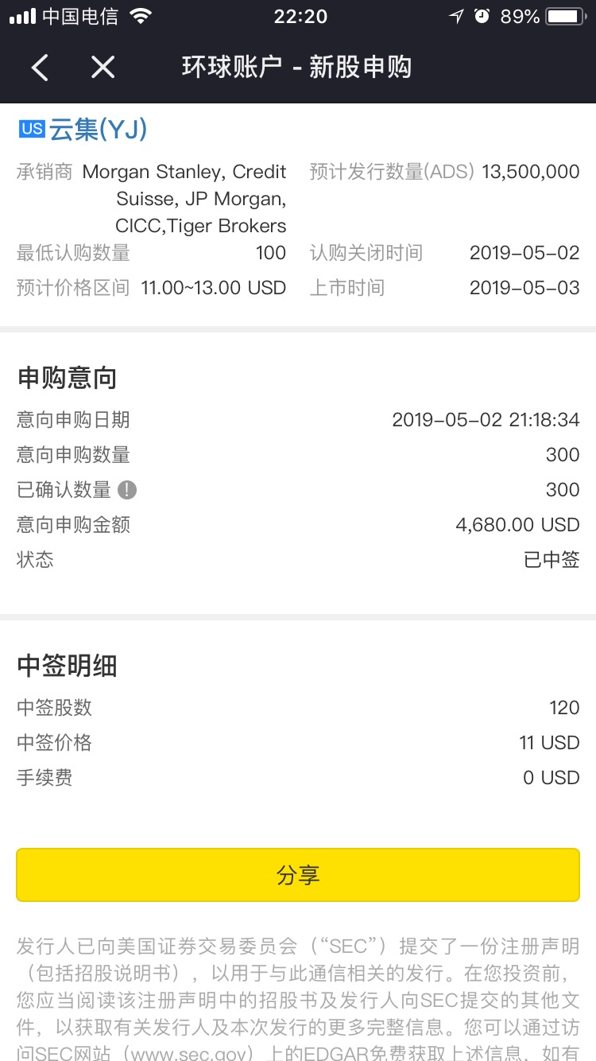Tap the 4,680.00 USD amount
Viewport: 596px width, 1061px height.
(x=518, y=525)
